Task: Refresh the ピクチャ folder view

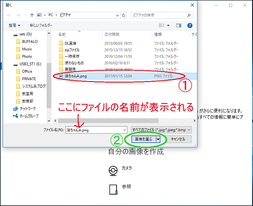Action: pyautogui.click(x=123, y=15)
